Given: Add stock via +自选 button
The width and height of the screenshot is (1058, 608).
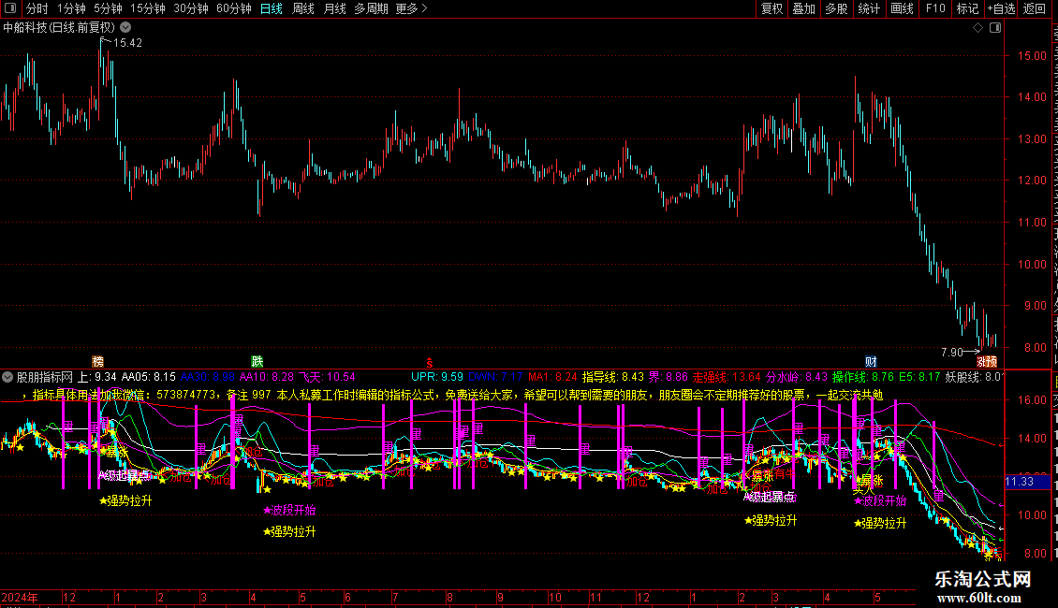Looking at the screenshot, I should 1001,8.
